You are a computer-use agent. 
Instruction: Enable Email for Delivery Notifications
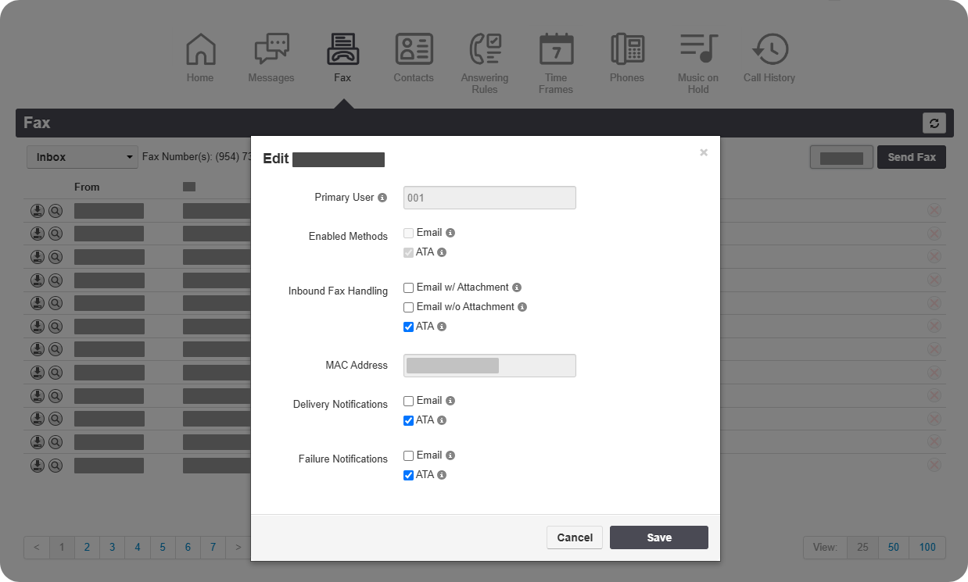pos(408,401)
